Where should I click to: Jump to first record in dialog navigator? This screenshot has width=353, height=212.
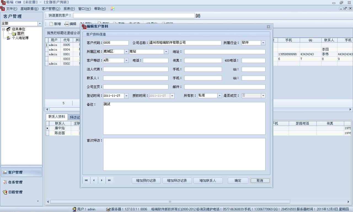[x=86, y=180]
